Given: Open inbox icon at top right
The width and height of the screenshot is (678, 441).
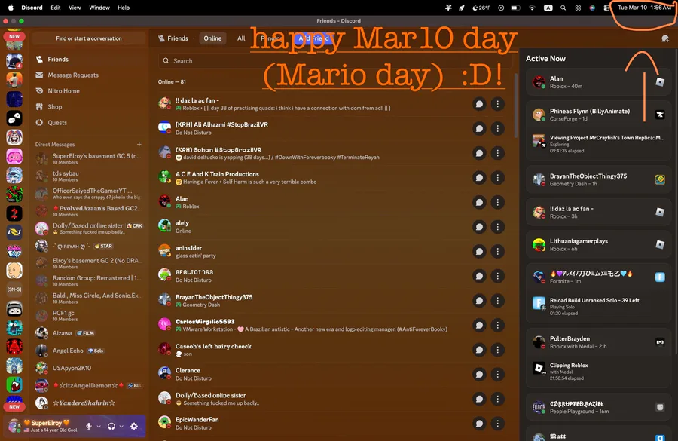Looking at the screenshot, I should point(665,38).
